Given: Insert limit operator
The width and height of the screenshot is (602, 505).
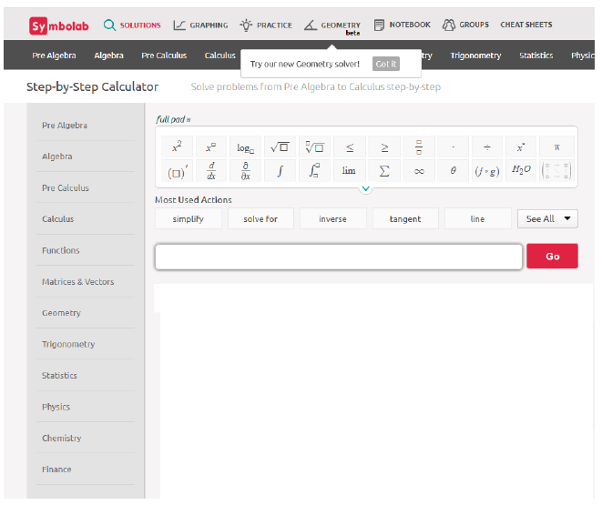Looking at the screenshot, I should click(x=350, y=171).
